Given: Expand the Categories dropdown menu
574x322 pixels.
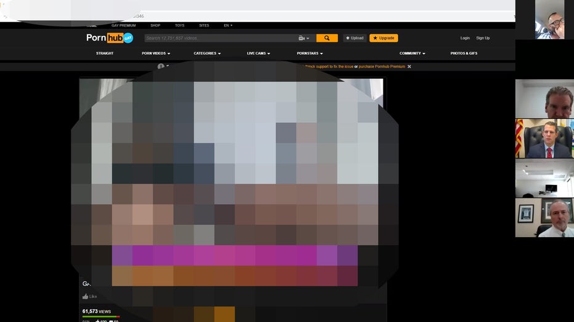Looking at the screenshot, I should (x=207, y=53).
